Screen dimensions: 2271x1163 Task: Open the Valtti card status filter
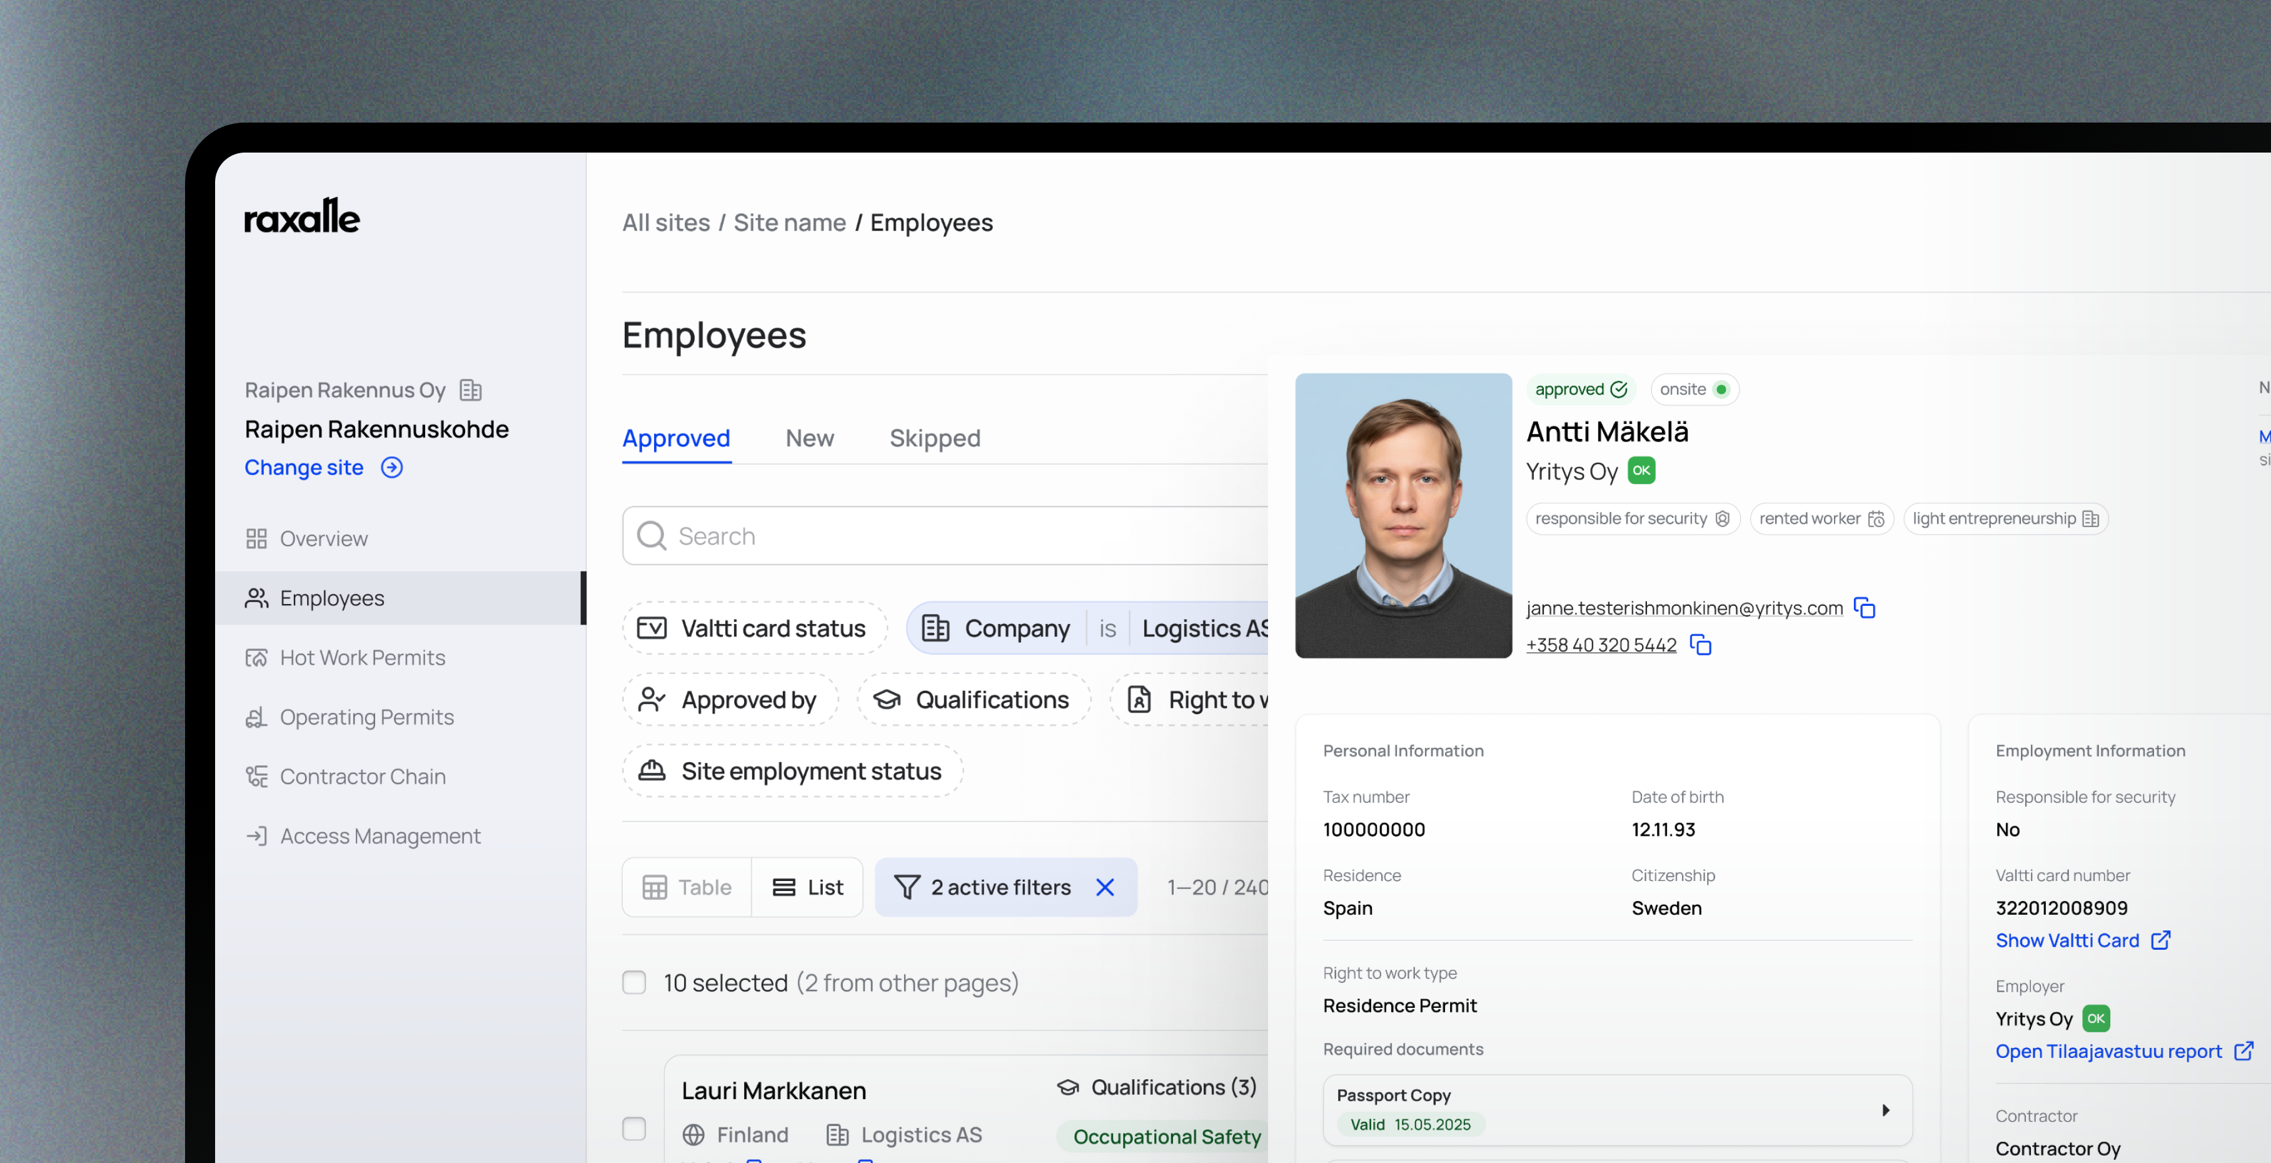pos(755,628)
